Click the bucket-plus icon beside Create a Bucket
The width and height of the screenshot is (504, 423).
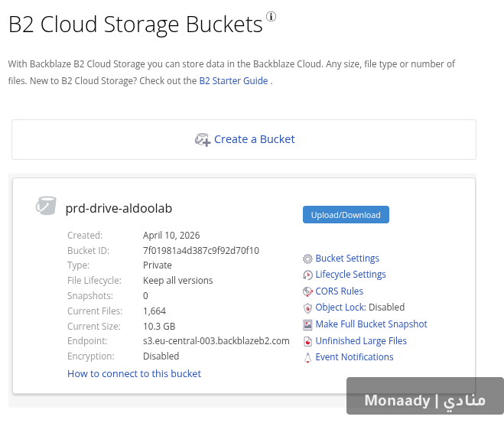pyautogui.click(x=203, y=140)
